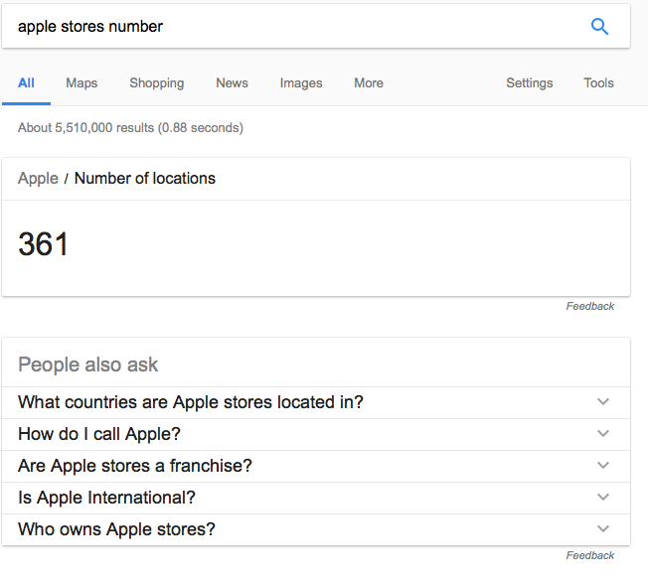Expand the 'Is Apple International?' question
Viewport: 648px width, 580px height.
pyautogui.click(x=316, y=498)
